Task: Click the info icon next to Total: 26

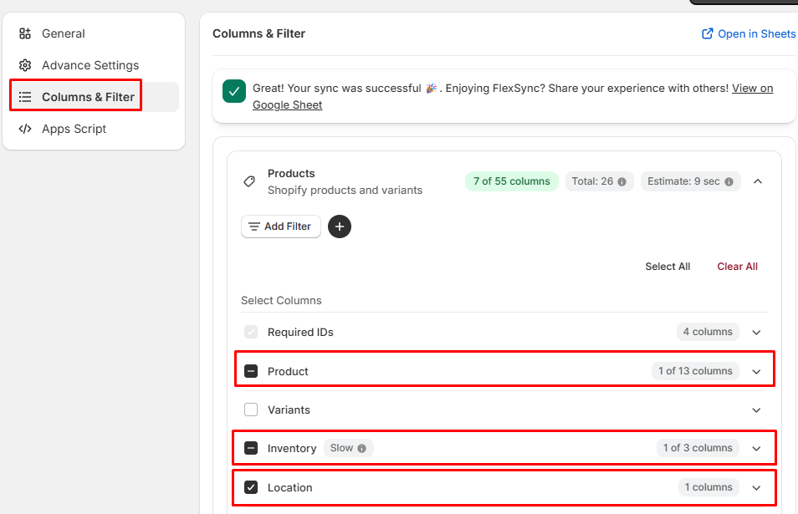Action: [622, 181]
